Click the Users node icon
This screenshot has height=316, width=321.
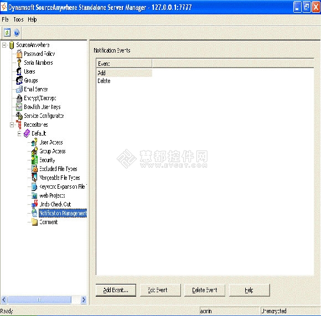click(19, 71)
